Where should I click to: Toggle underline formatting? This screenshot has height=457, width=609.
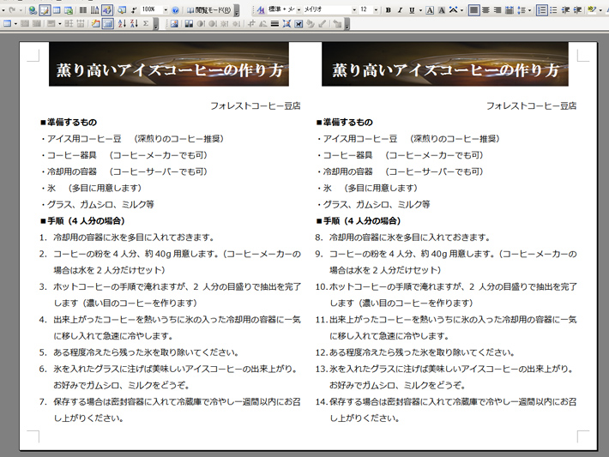pyautogui.click(x=411, y=9)
